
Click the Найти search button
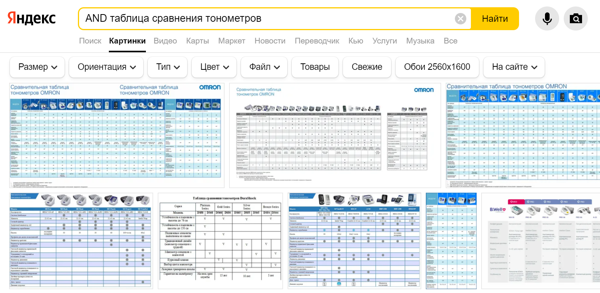tap(495, 19)
